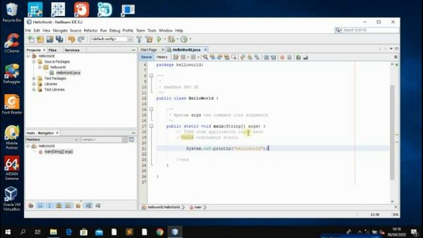Select HelloWorld.java in the project tree
Screen dimensions: 423x238
pos(68,73)
